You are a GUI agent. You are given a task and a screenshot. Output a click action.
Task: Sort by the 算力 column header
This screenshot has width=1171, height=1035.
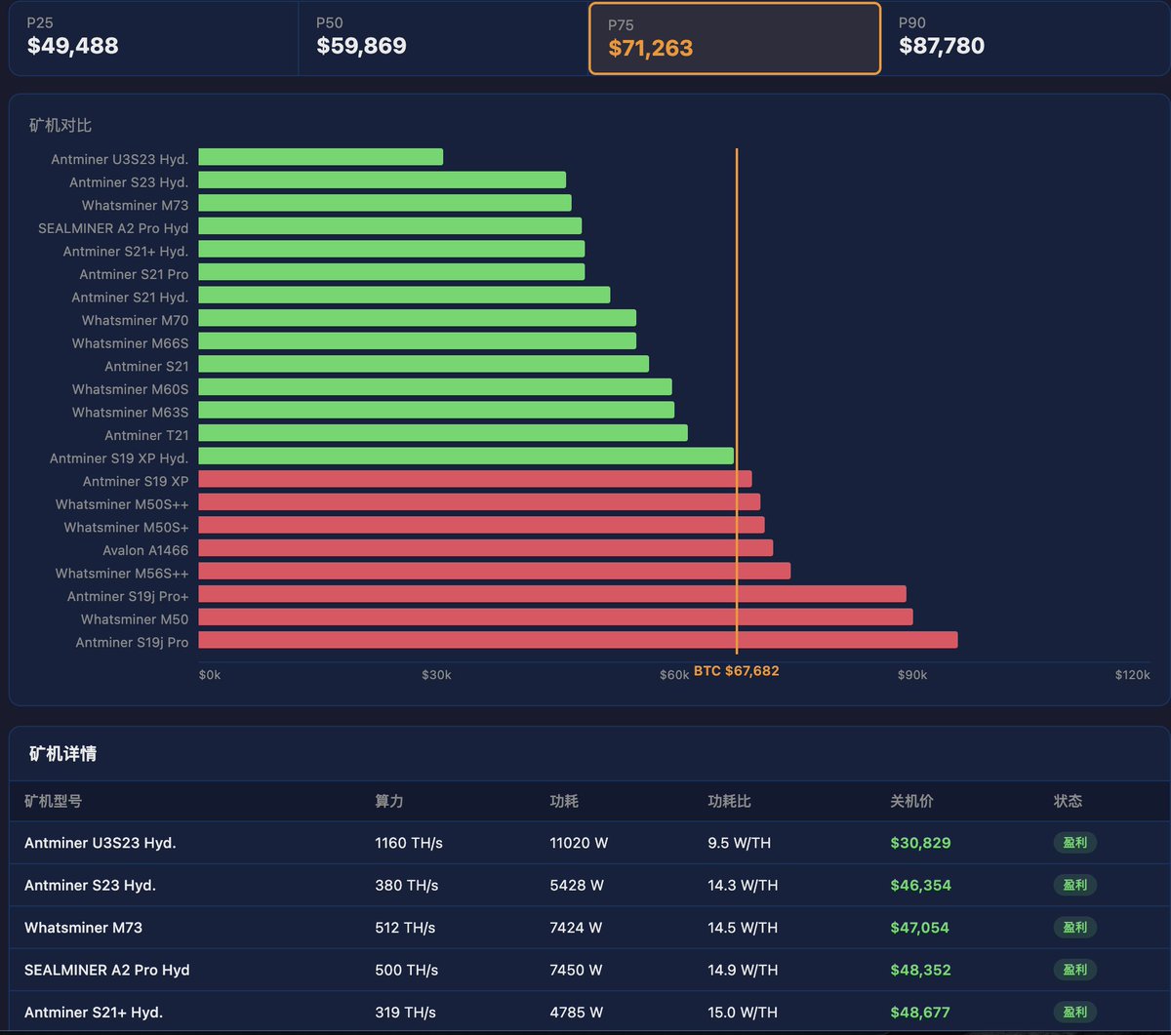[x=389, y=801]
